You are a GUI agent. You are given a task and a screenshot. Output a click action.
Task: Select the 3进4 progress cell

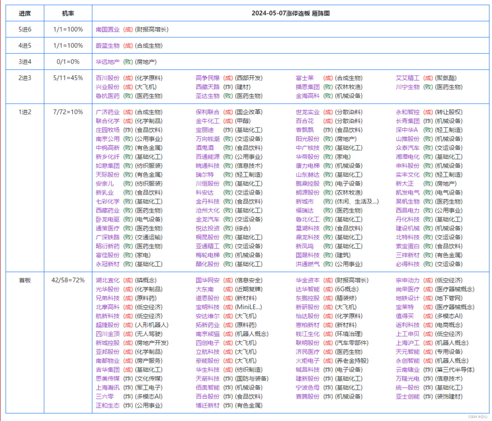pyautogui.click(x=25, y=62)
